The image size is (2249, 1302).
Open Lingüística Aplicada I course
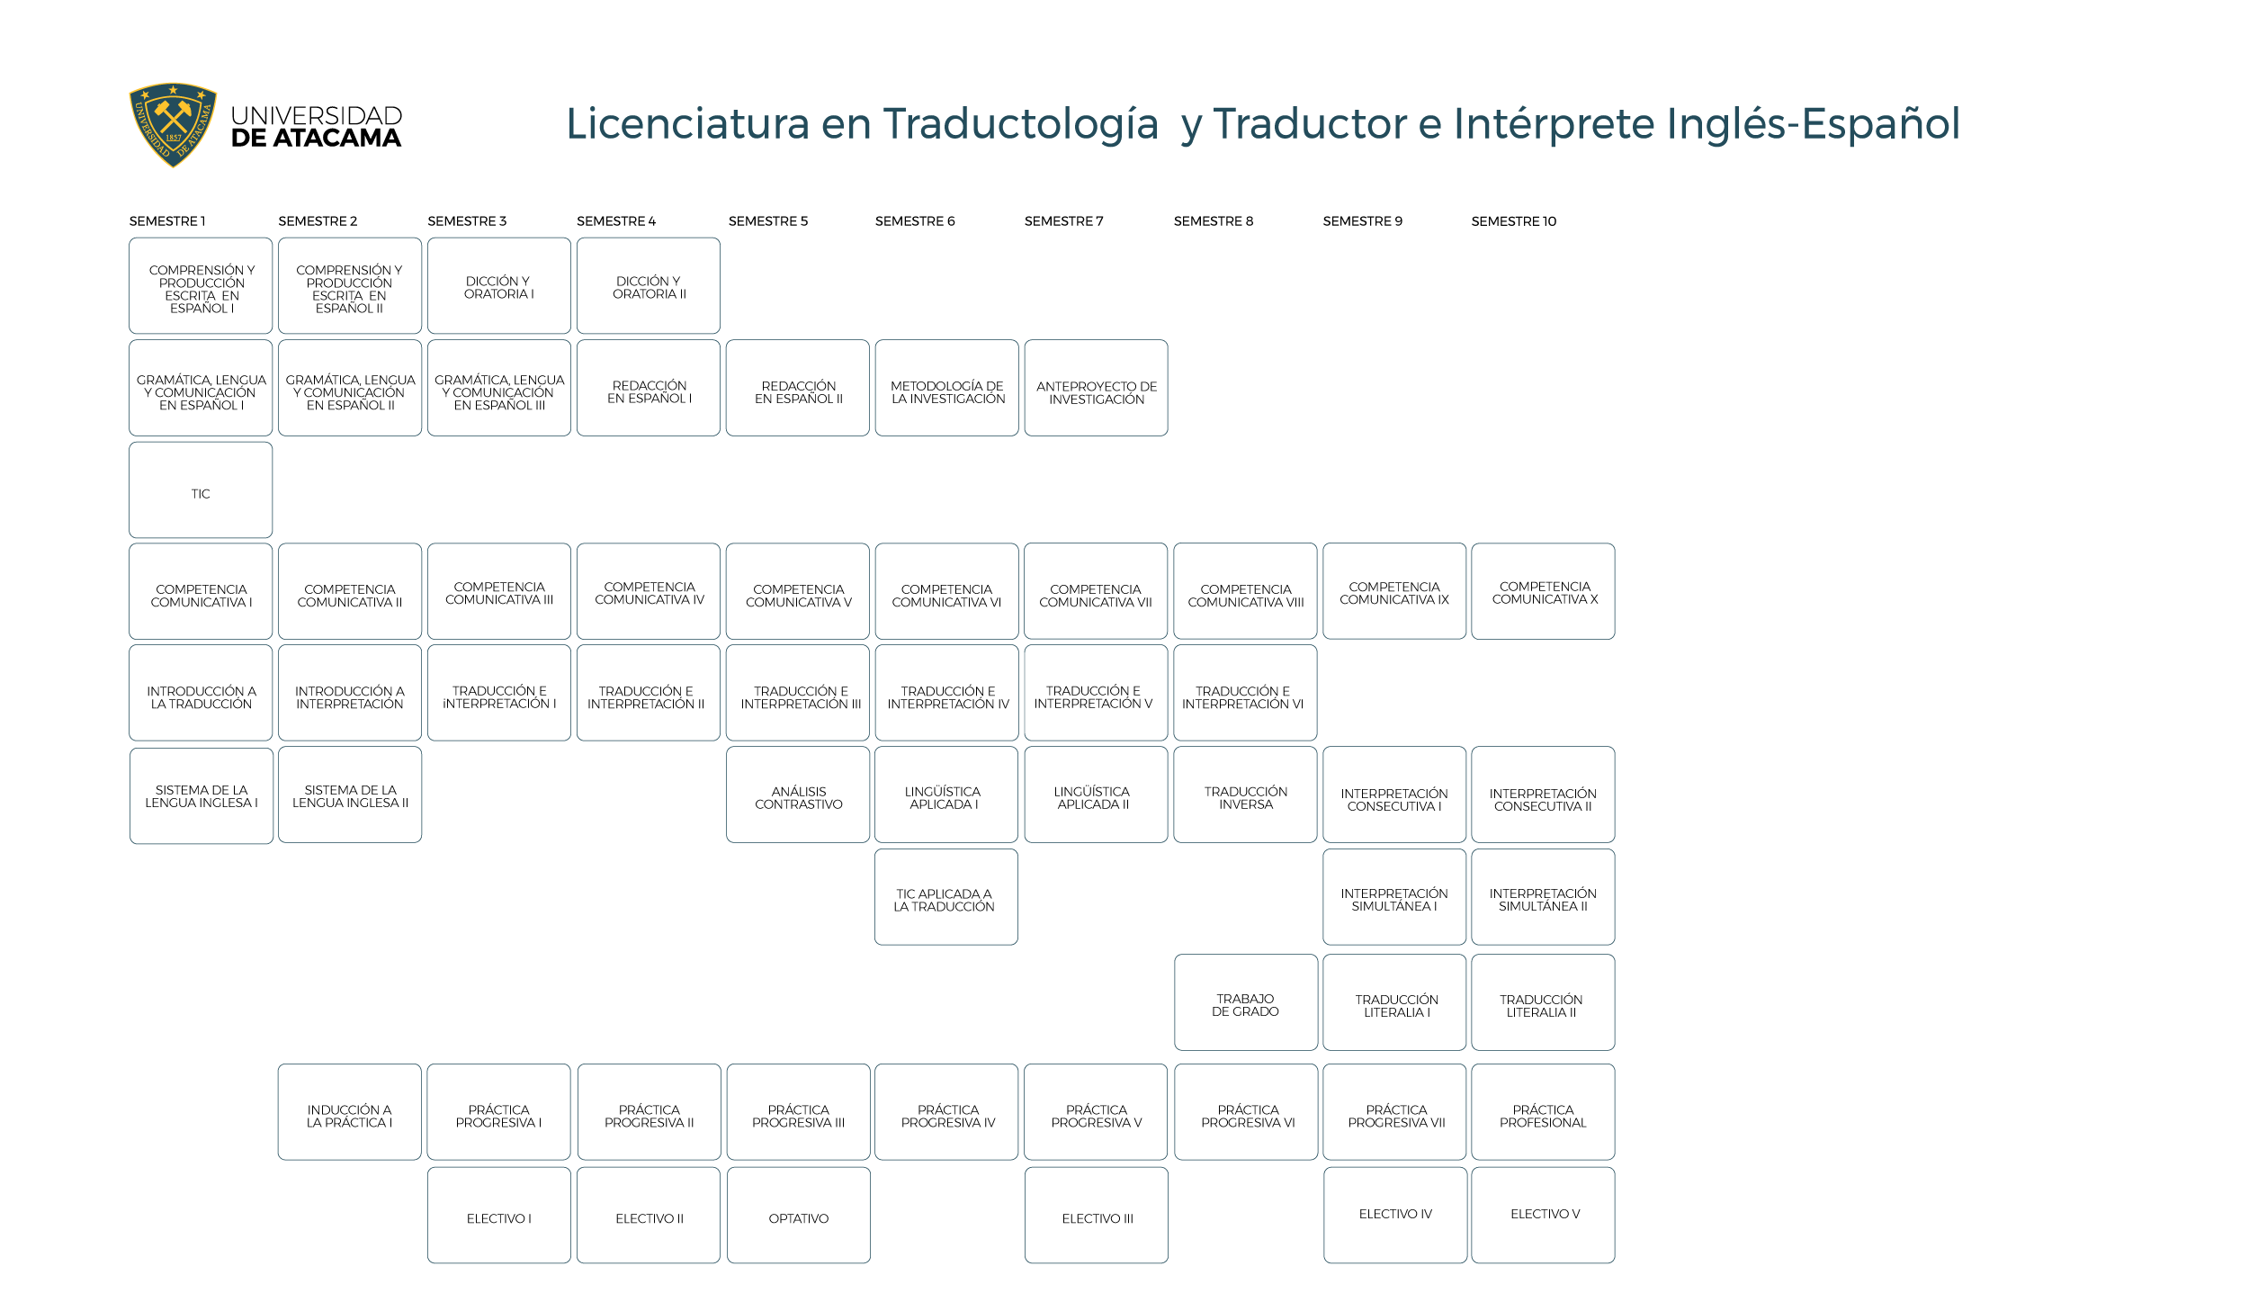(946, 795)
